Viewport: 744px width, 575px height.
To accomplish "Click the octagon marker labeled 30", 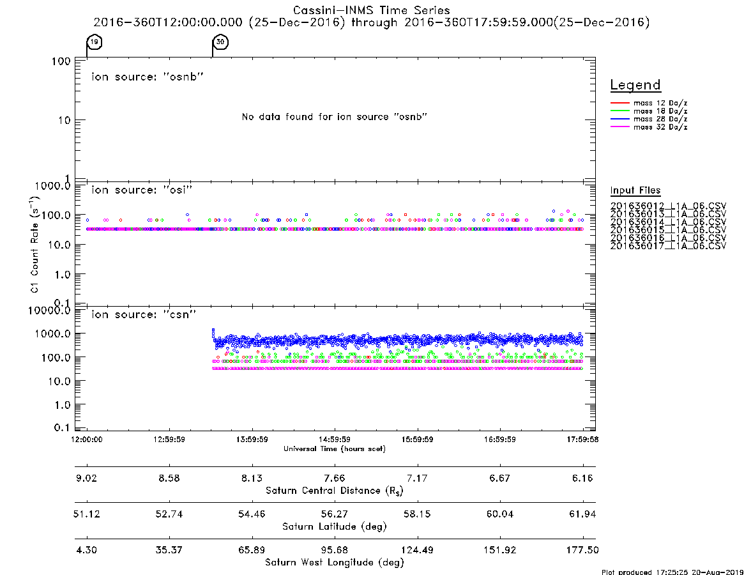I will point(220,42).
